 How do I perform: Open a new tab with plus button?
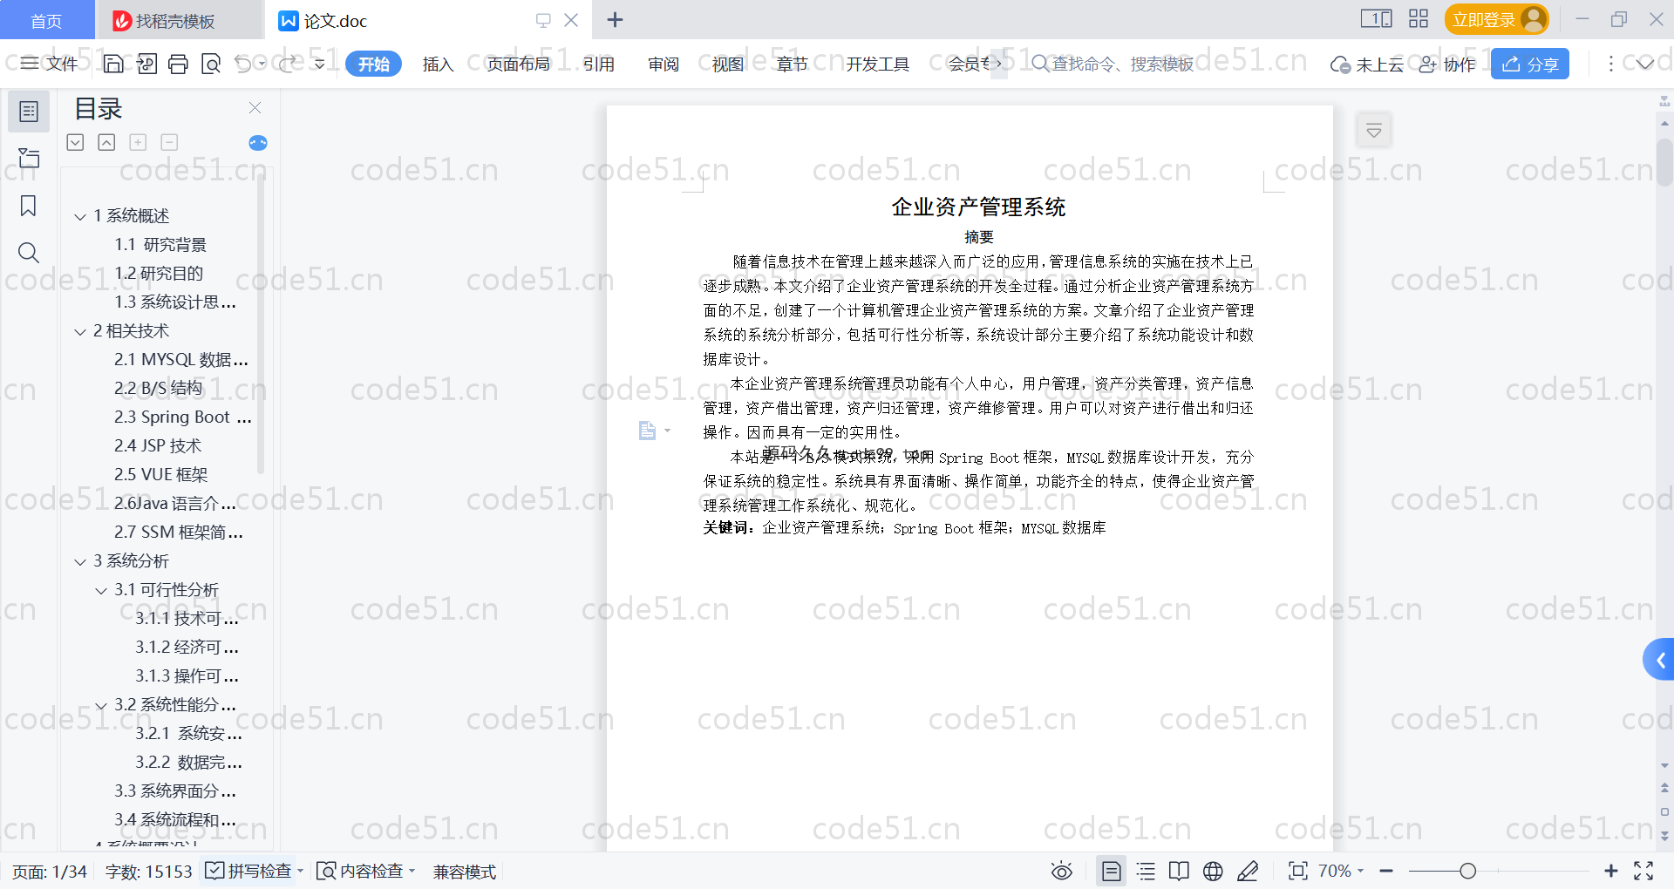(x=615, y=19)
